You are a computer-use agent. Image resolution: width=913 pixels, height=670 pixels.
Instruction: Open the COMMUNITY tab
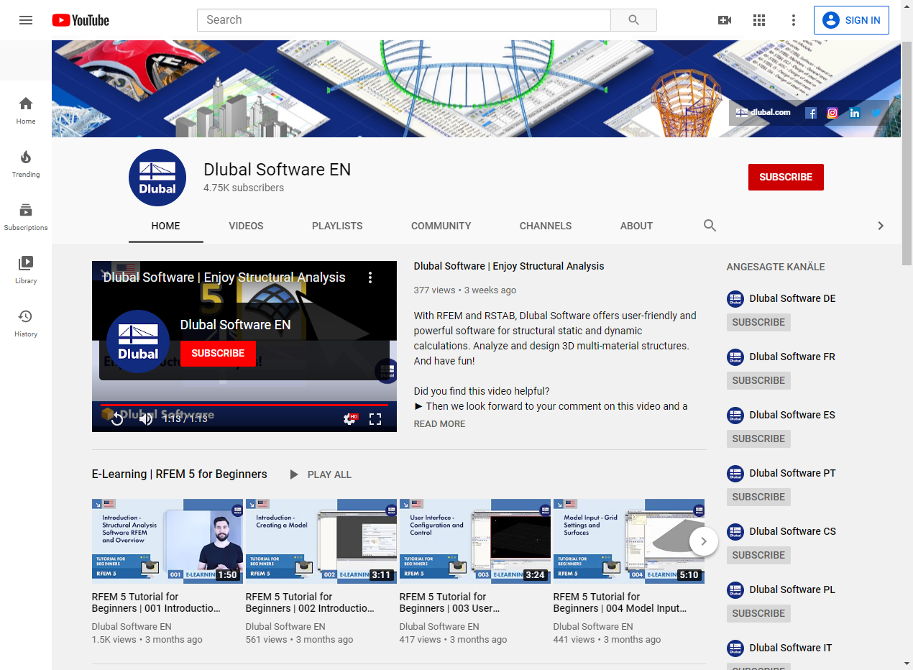(x=441, y=226)
